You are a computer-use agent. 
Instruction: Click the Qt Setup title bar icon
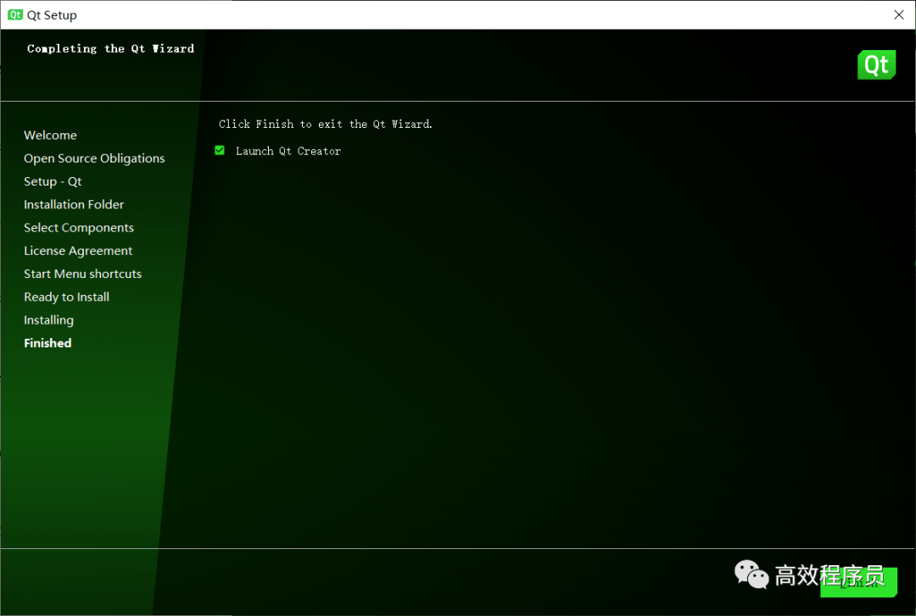15,14
